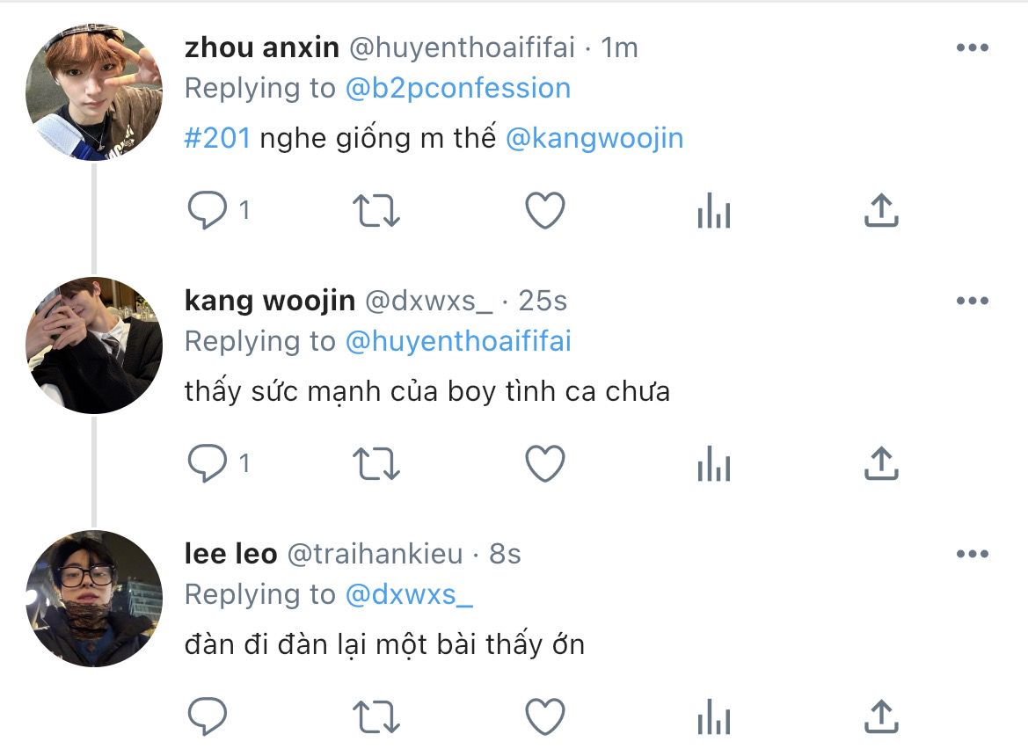Reply to lee leo's tweet
This screenshot has height=756, width=1028.
tap(208, 716)
